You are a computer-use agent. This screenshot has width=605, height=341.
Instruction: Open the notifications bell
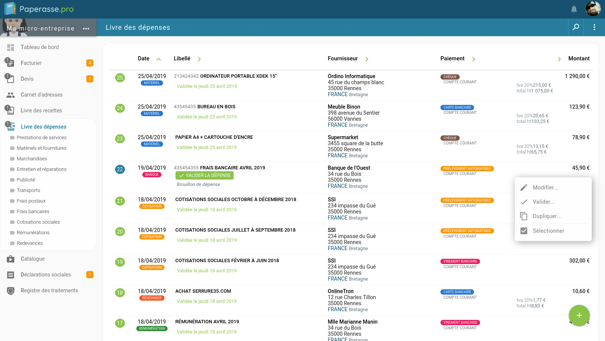tap(574, 9)
